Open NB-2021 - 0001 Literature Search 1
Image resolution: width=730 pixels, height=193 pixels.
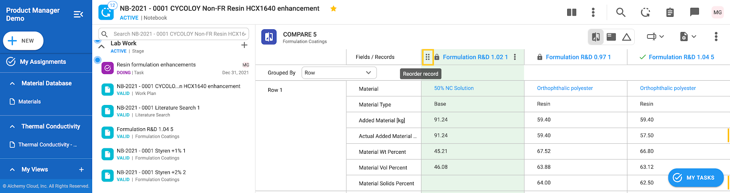point(158,108)
